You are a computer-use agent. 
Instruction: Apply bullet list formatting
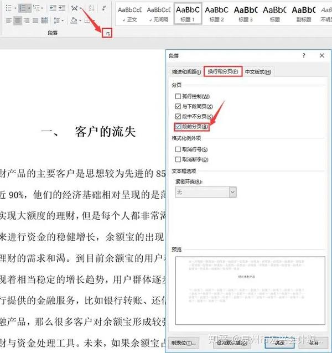(x=8, y=8)
